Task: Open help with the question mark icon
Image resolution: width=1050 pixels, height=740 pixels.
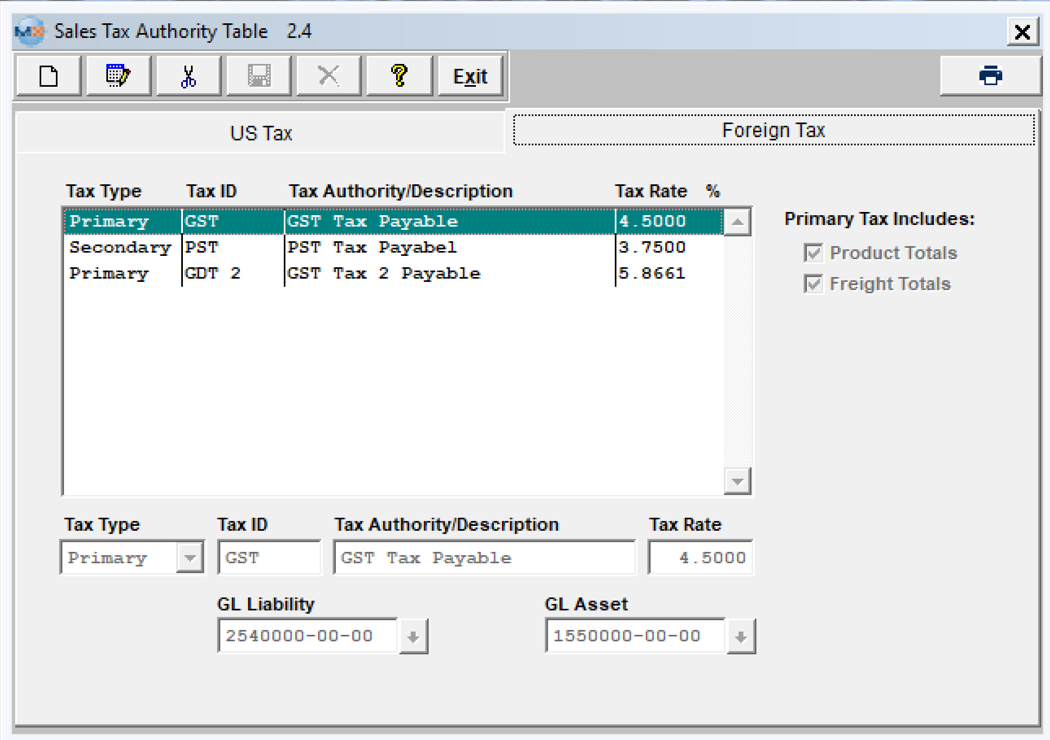Action: tap(399, 76)
